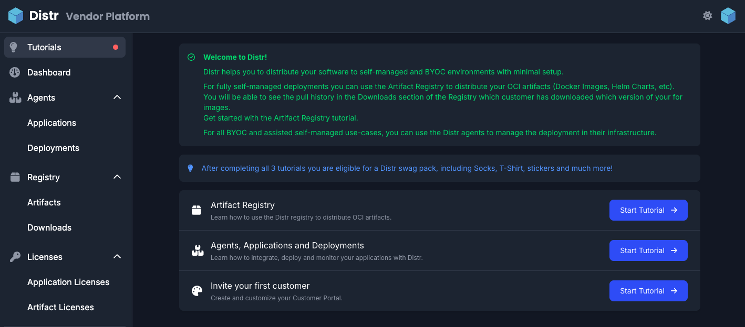Image resolution: width=745 pixels, height=327 pixels.
Task: Click the Agents, Applications and Deployments title
Action: click(x=287, y=245)
